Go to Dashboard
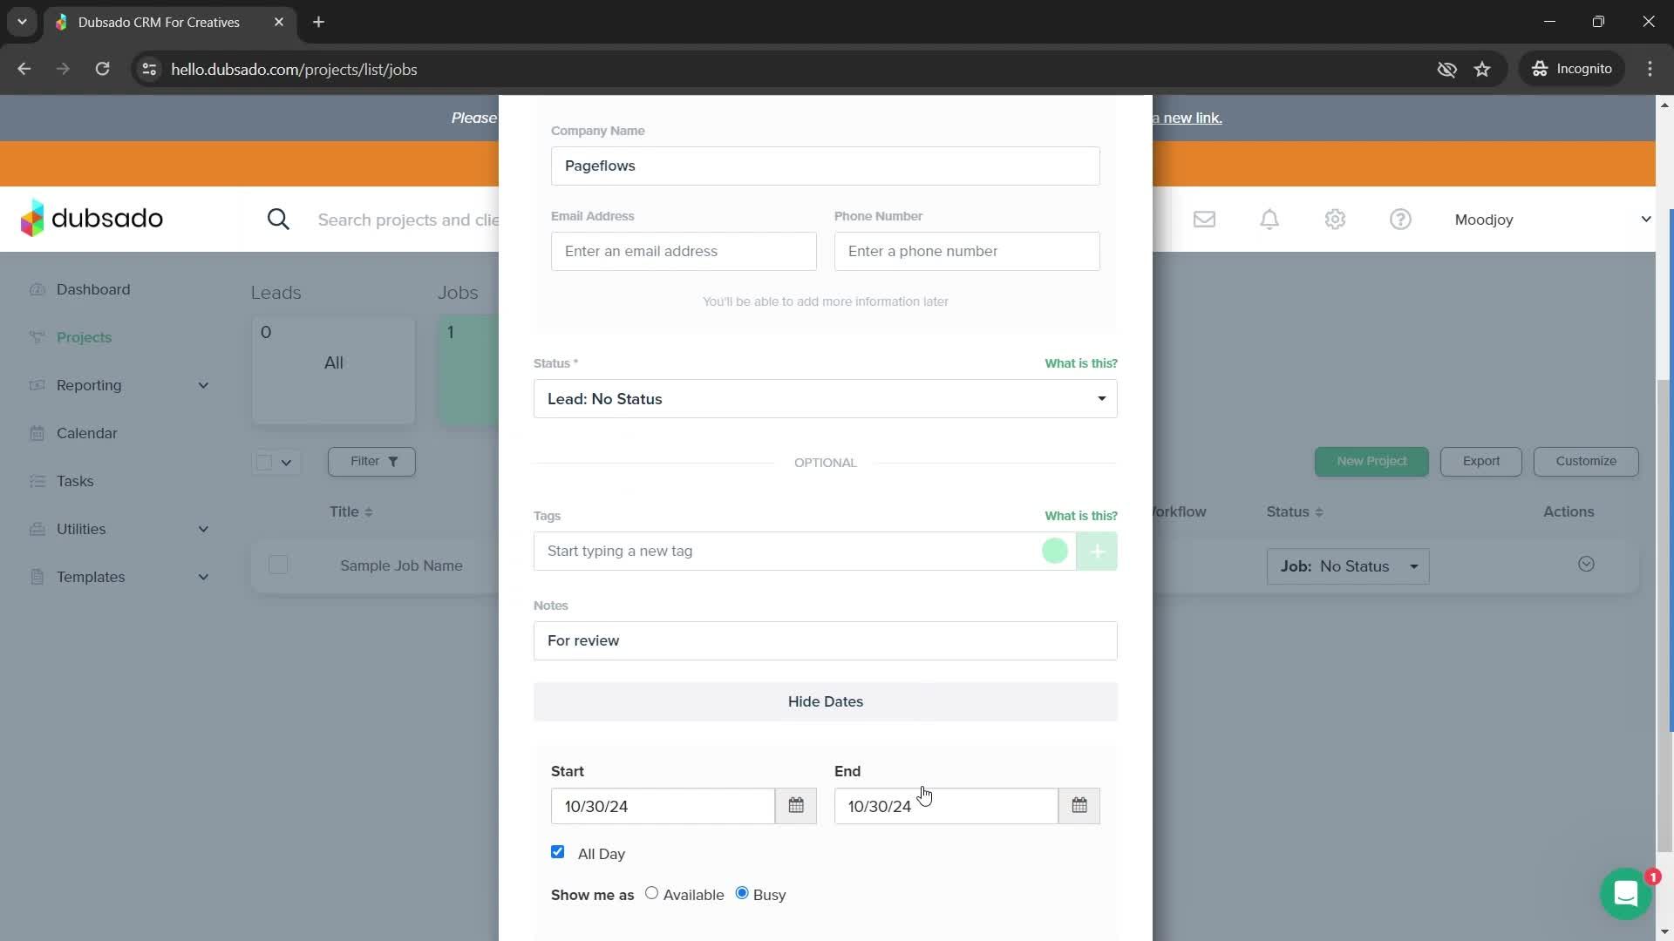The height and width of the screenshot is (941, 1674). click(93, 289)
